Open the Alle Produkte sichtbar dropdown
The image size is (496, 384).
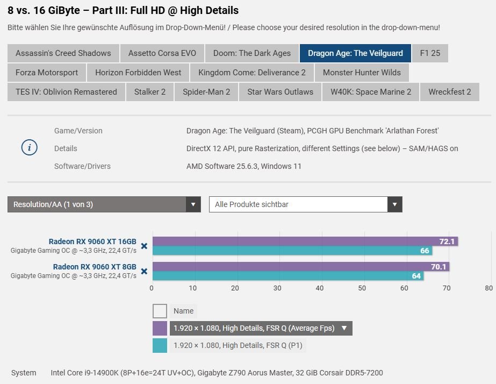tap(306, 204)
